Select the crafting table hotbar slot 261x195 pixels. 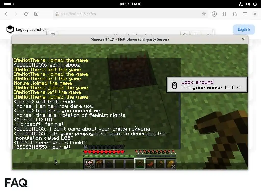99,164
